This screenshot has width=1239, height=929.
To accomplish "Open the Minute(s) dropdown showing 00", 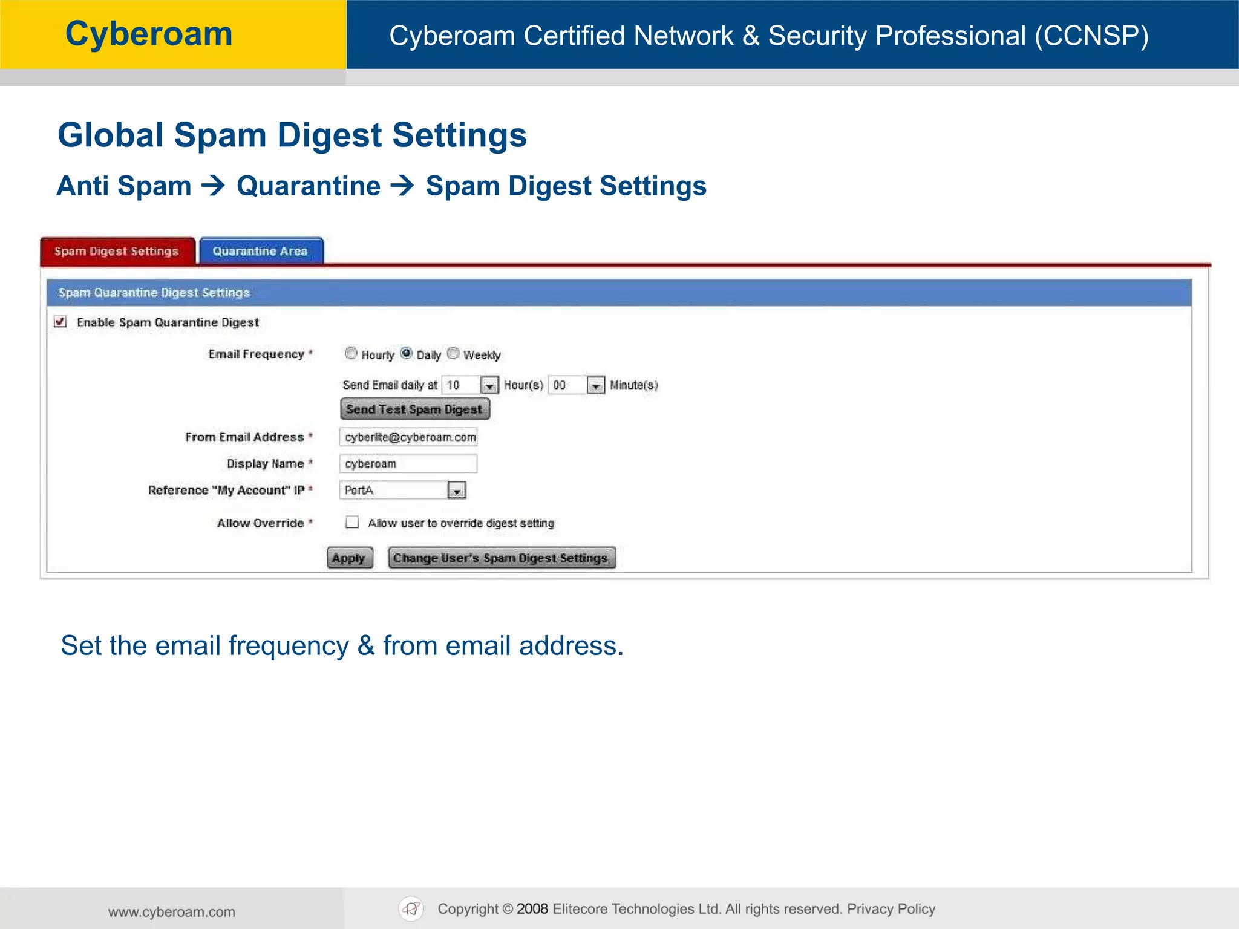I will tap(577, 385).
